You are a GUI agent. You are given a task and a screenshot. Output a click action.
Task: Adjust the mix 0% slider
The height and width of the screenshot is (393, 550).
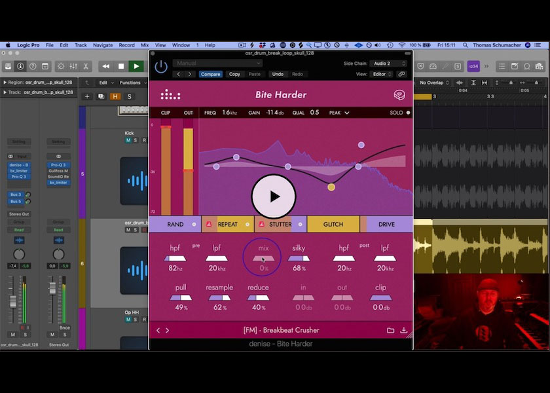coord(263,259)
